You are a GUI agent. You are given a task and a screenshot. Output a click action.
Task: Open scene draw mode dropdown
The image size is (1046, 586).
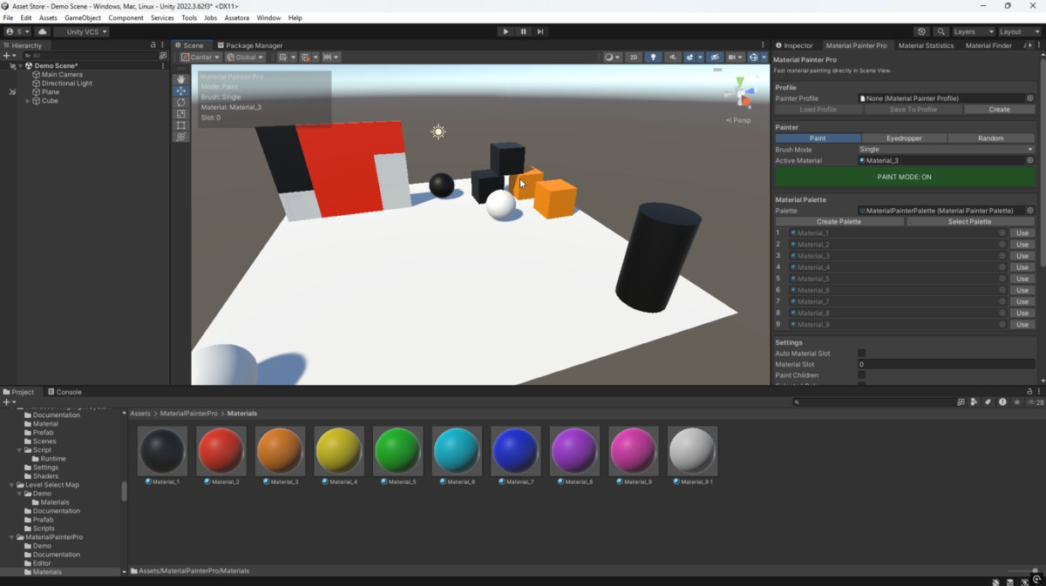[613, 57]
